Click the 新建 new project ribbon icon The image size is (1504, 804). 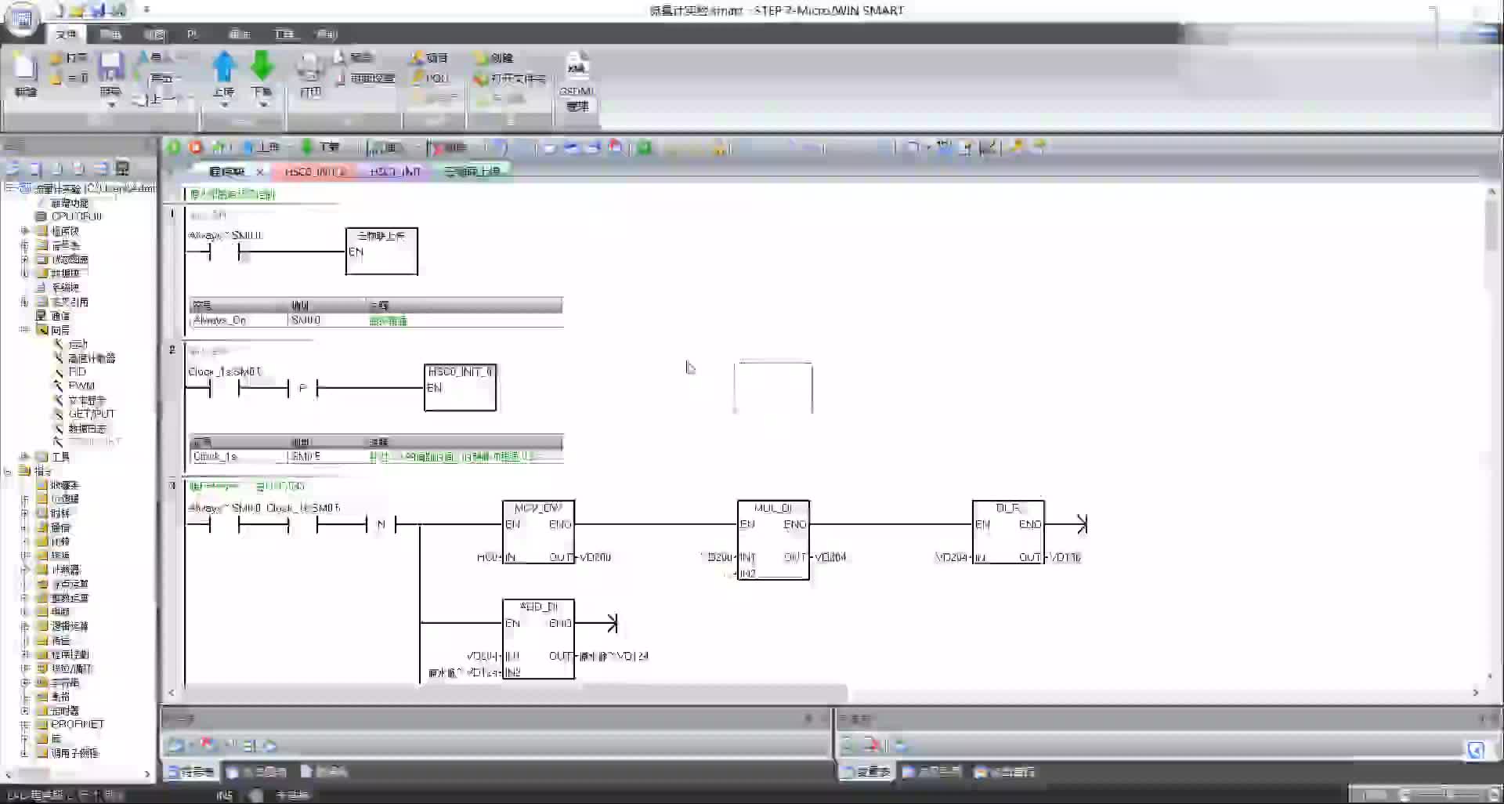[x=25, y=74]
